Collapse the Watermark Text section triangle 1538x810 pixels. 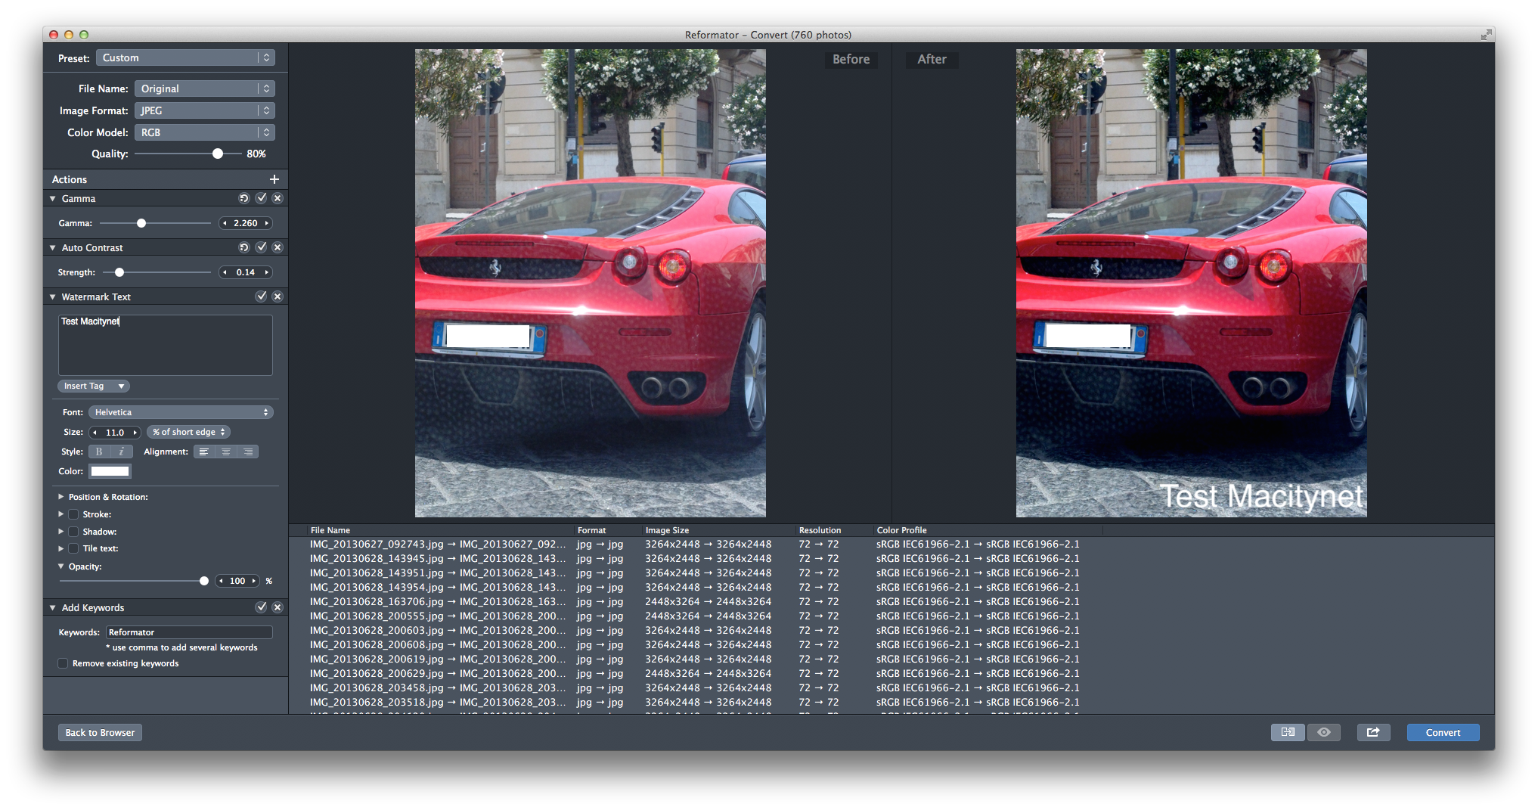[53, 296]
